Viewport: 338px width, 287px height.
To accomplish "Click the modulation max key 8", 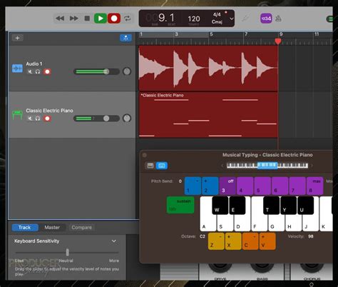I will [x=315, y=186].
